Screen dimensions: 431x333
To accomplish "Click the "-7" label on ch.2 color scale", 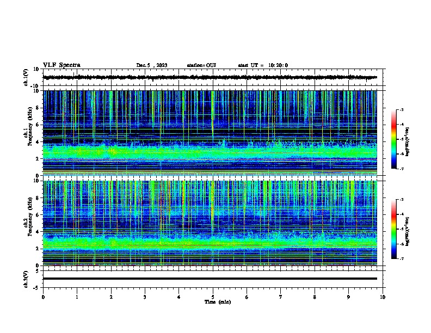I will (x=401, y=258).
